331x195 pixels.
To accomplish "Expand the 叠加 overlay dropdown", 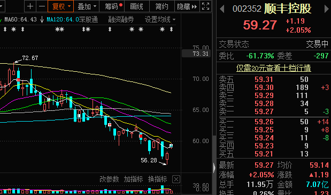I will 87,6.
